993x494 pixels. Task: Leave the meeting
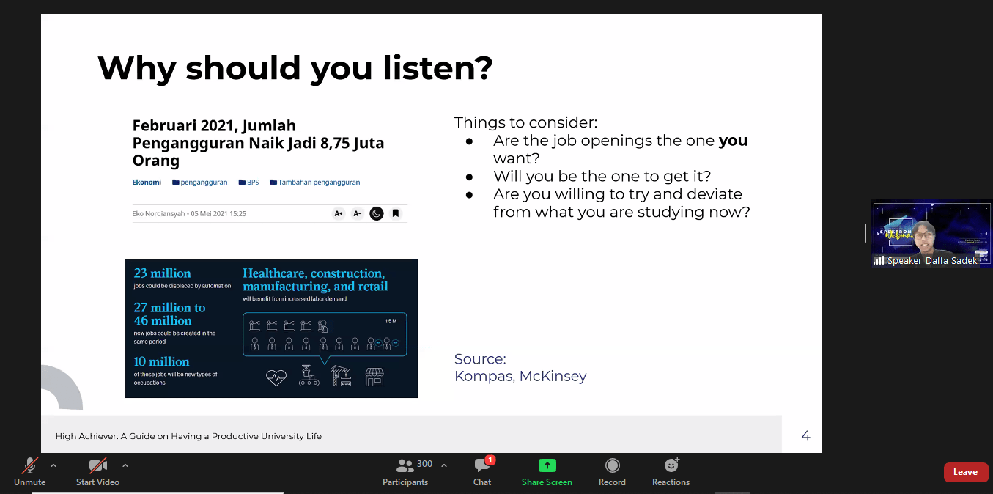coord(965,472)
